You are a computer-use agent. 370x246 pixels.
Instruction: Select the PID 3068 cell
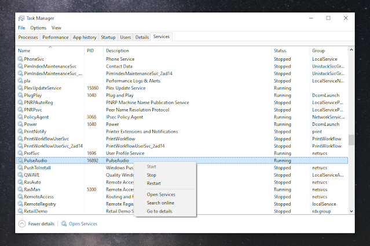click(91, 117)
